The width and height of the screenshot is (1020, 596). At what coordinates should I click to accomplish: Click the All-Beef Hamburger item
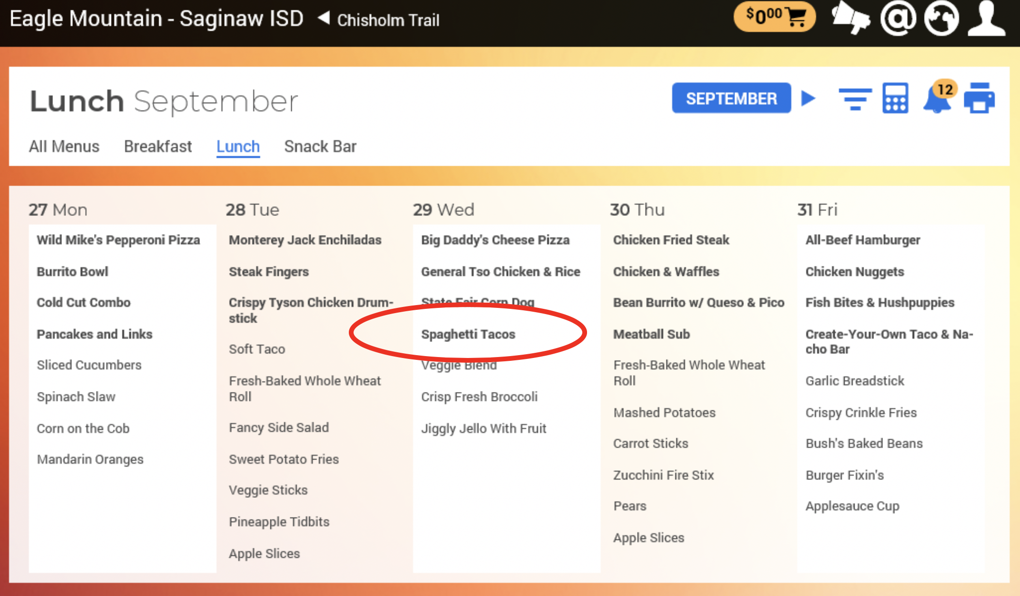click(x=862, y=240)
